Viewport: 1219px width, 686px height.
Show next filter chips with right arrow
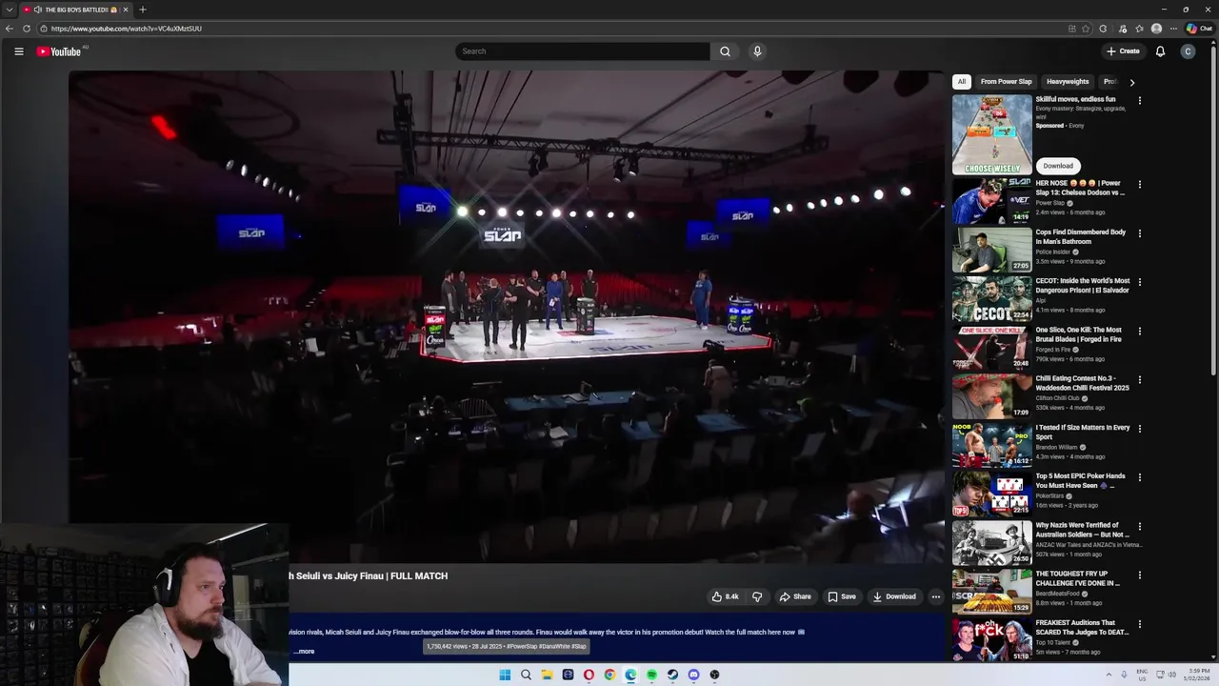click(1131, 82)
